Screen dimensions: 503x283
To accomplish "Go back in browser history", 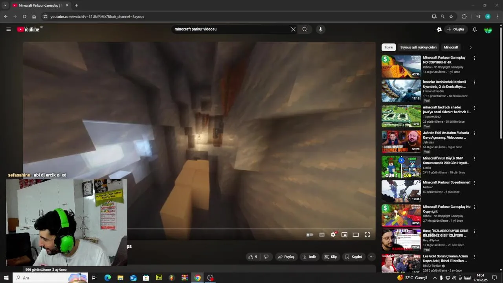I will 6,17.
